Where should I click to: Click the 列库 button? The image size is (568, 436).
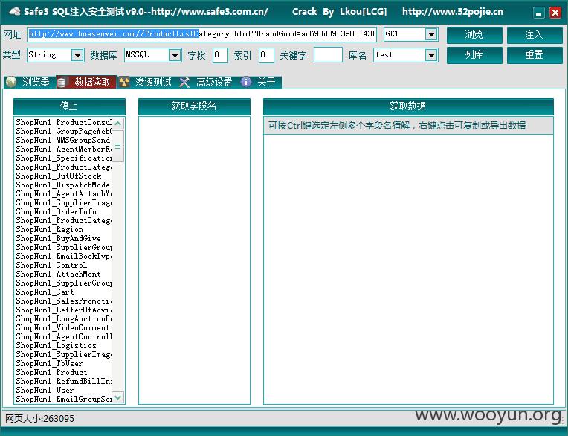pyautogui.click(x=474, y=55)
